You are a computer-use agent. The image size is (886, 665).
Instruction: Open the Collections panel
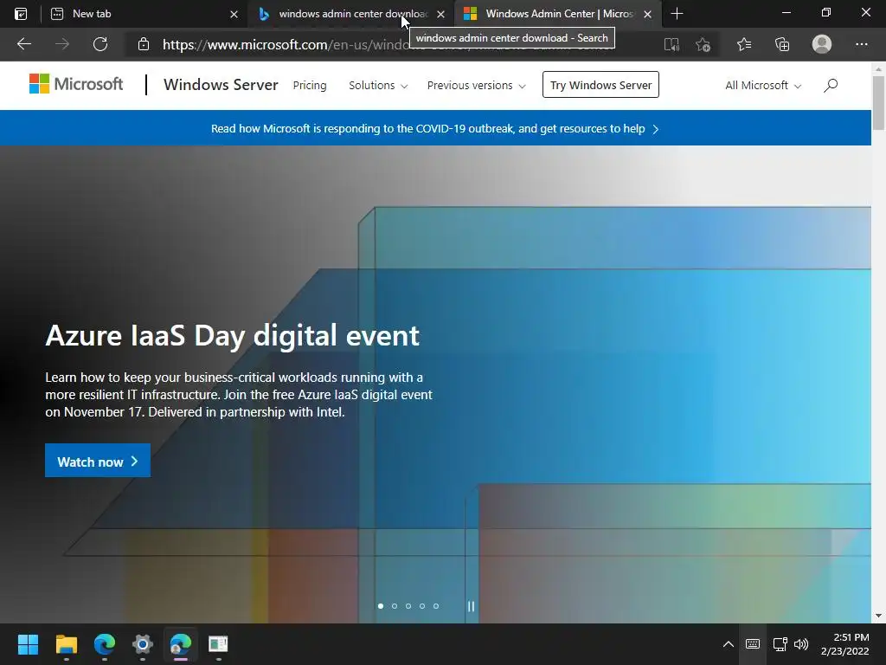pyautogui.click(x=782, y=44)
